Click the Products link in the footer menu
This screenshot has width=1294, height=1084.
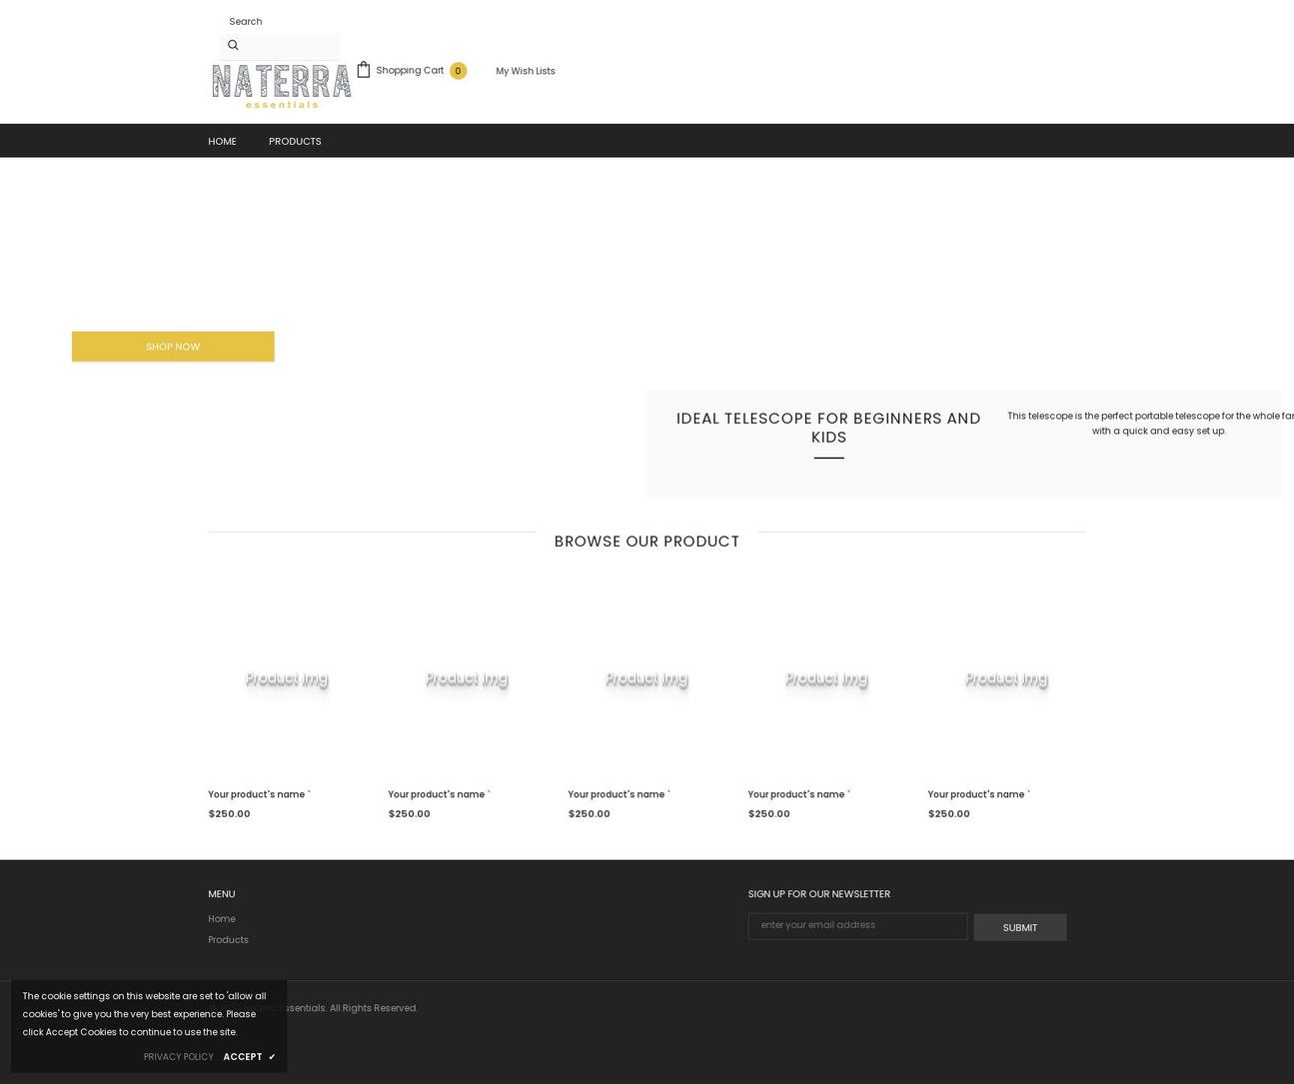click(x=228, y=939)
